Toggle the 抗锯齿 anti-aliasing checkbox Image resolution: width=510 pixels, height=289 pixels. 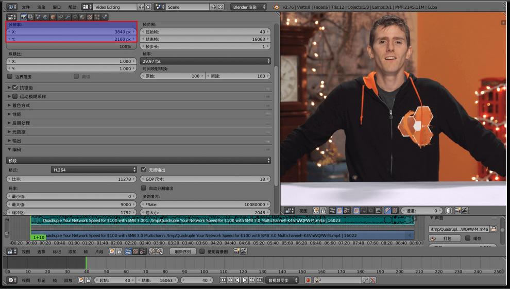[x=15, y=88]
